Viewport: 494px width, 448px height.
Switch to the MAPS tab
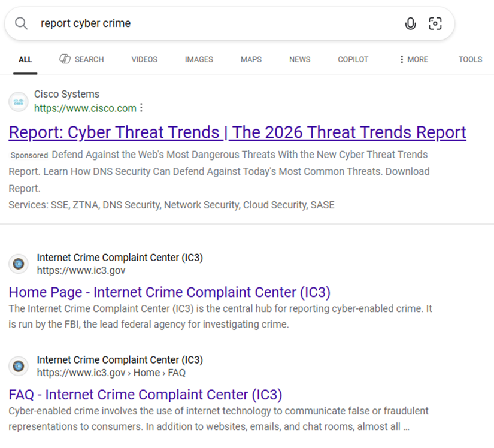pyautogui.click(x=251, y=59)
